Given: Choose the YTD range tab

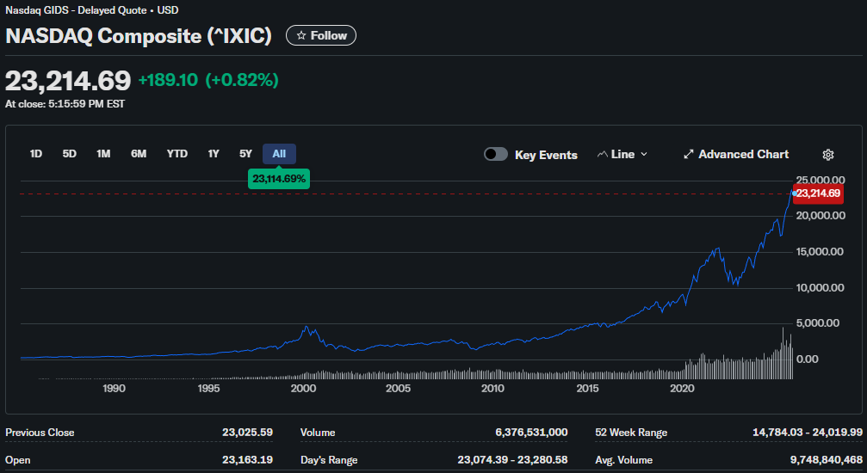Looking at the screenshot, I should point(177,154).
